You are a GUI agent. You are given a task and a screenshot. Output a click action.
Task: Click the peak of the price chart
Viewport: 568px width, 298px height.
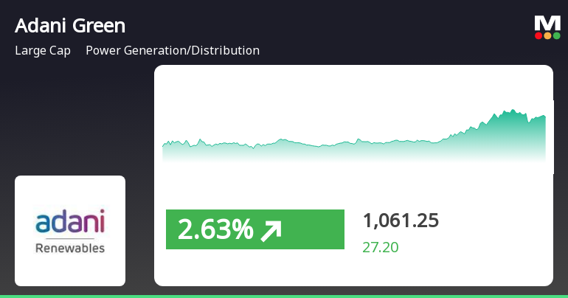[x=513, y=110]
